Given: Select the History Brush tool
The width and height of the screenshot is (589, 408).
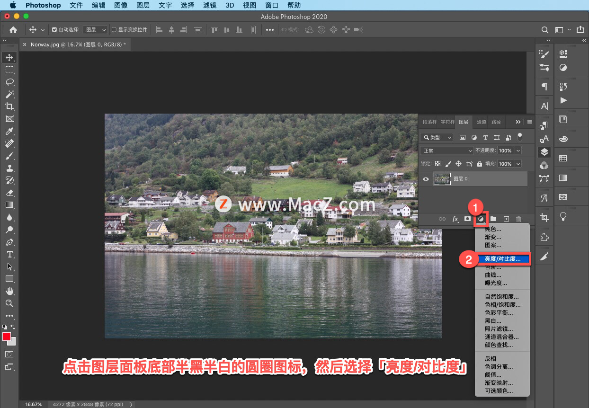Looking at the screenshot, I should (x=9, y=180).
